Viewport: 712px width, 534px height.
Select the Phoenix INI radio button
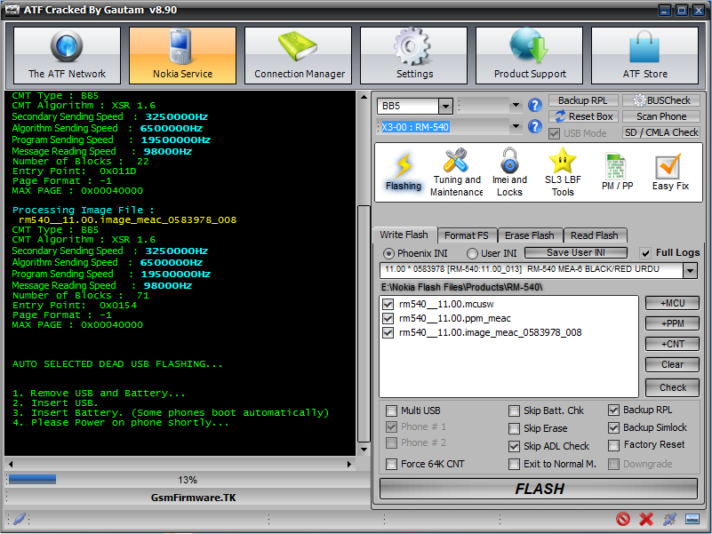[388, 253]
